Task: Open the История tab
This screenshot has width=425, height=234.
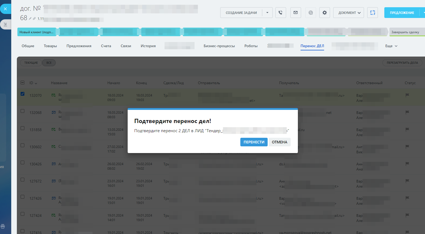Action: 148,46
